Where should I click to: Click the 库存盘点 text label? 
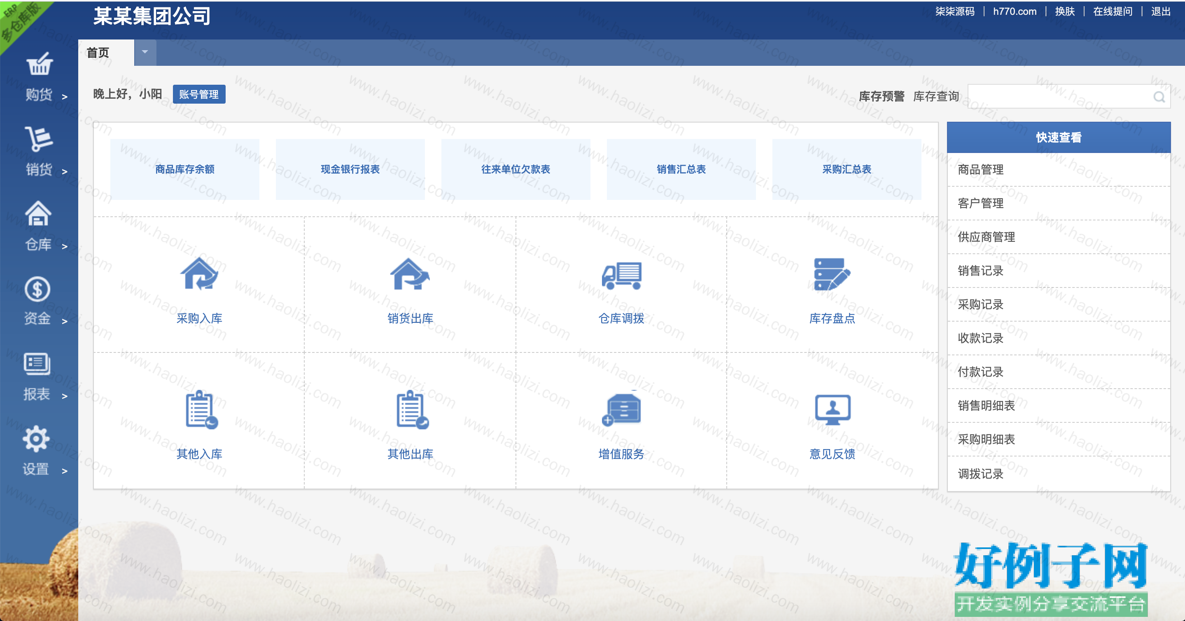pos(832,318)
